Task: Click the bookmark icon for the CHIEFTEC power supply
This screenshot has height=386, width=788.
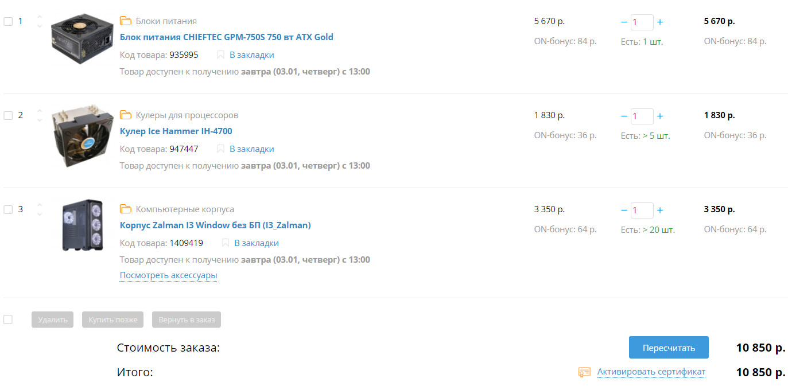Action: click(x=220, y=55)
